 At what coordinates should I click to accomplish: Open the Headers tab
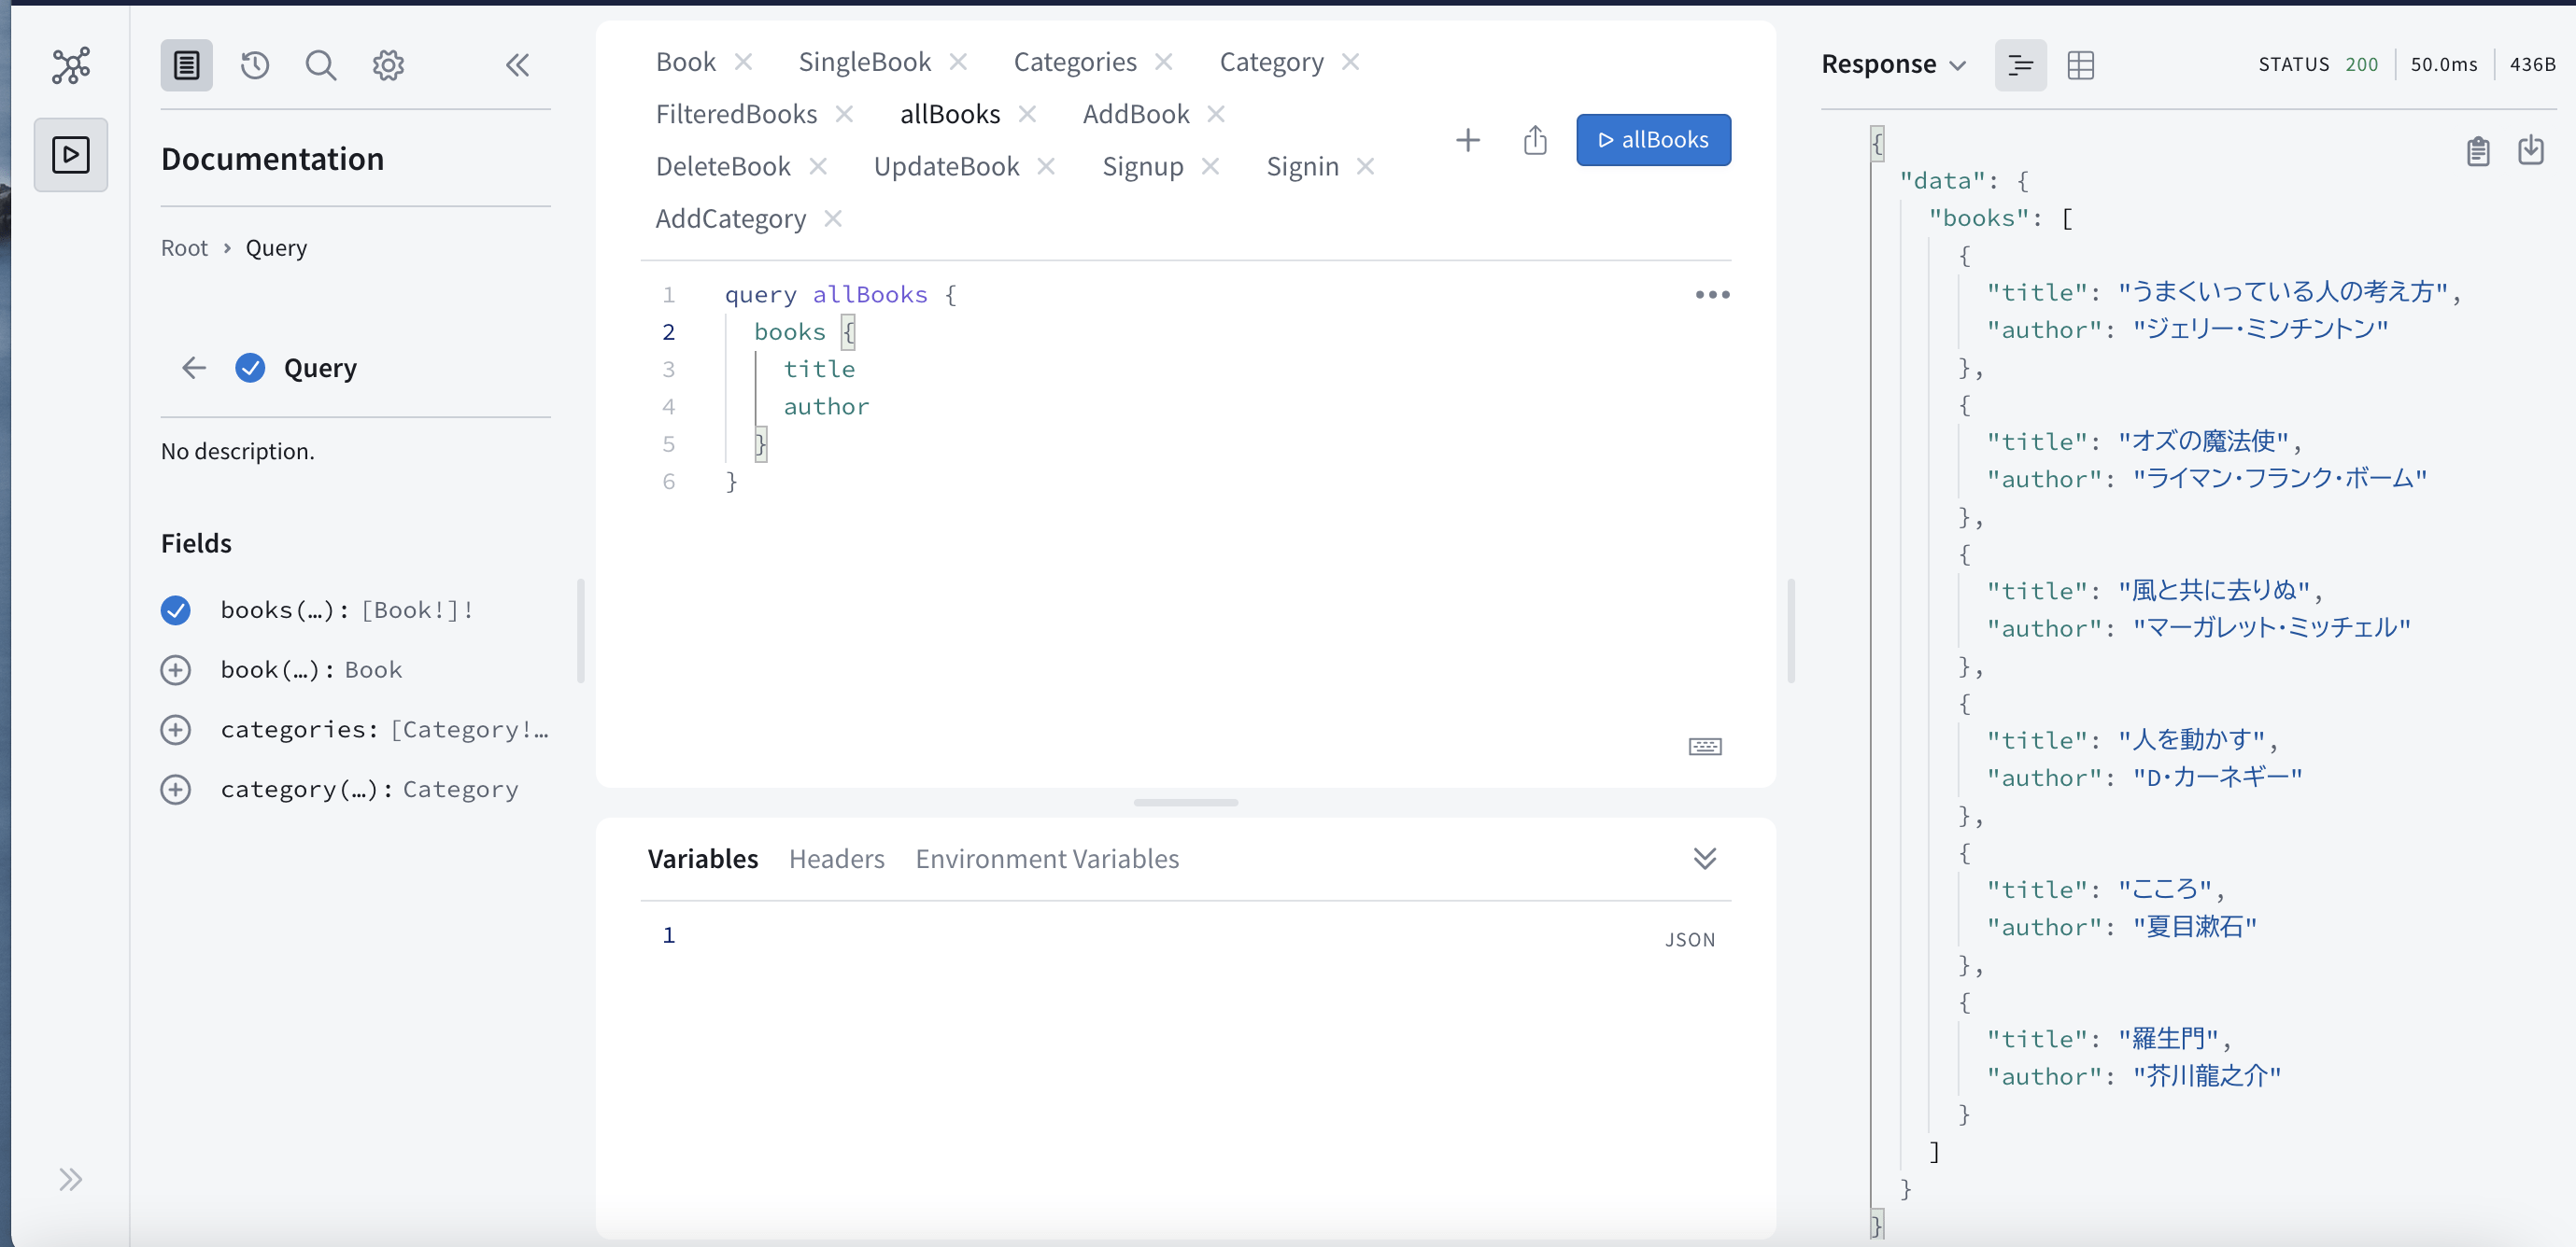point(837,859)
